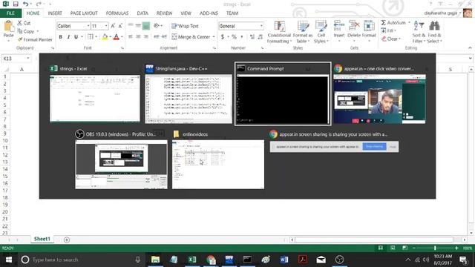Click Merge & Center
Viewport: 475px width, 267px height.
[191, 37]
